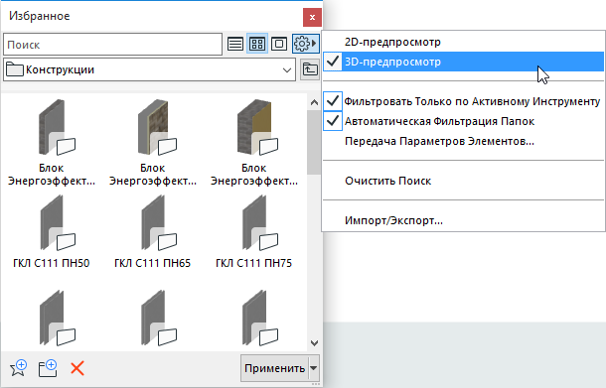Viewport: 606px width, 388px height.
Task: Close the Избранное palette
Action: (x=312, y=17)
